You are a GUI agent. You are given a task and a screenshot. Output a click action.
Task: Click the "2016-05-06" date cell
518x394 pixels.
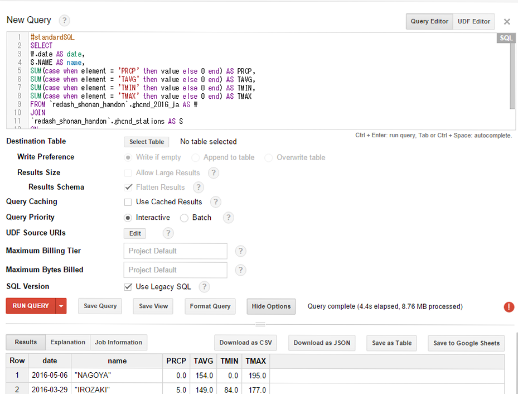click(x=50, y=376)
